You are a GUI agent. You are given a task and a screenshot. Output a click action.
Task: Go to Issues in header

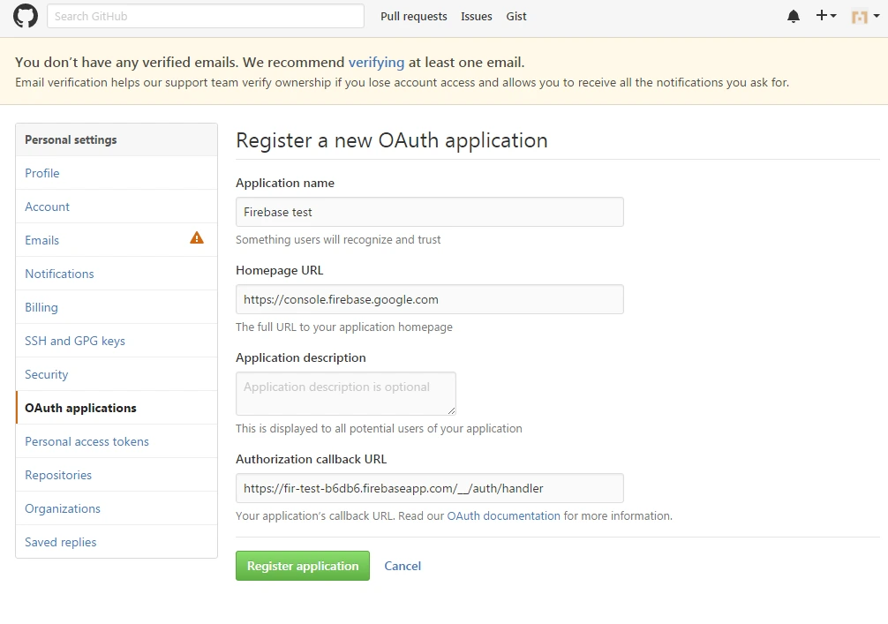(x=477, y=16)
